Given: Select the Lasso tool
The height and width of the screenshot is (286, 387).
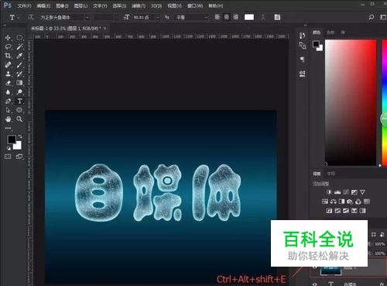Looking at the screenshot, I should 8,47.
